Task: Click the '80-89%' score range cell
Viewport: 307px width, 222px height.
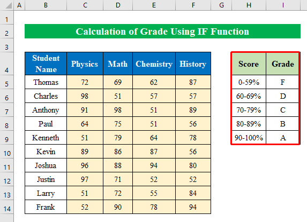Action: (x=249, y=124)
